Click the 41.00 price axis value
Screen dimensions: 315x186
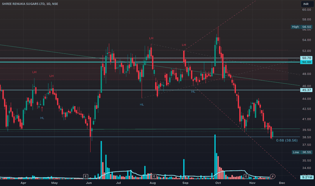[307, 119]
